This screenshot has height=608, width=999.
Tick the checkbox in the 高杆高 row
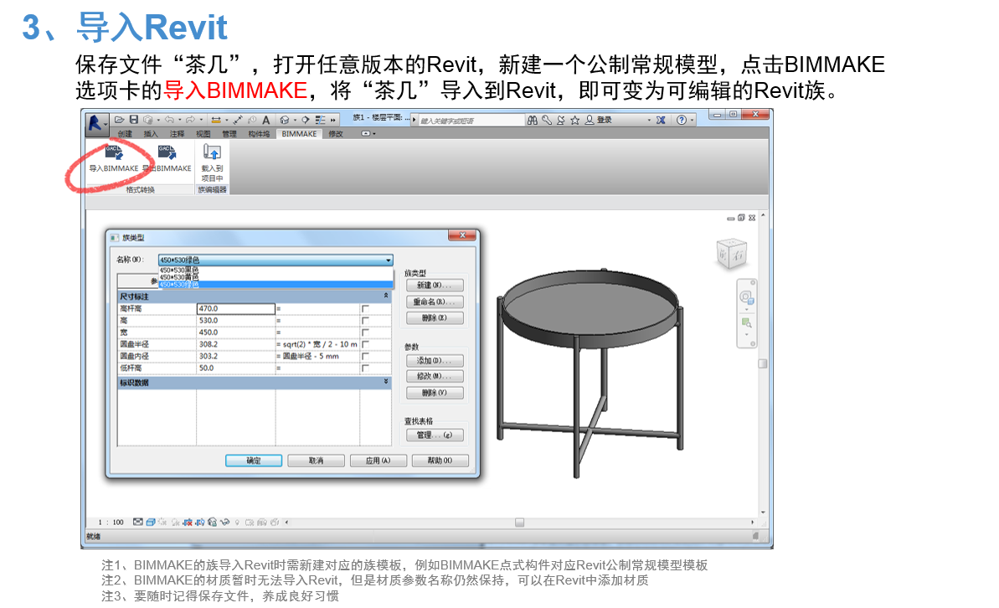click(366, 308)
